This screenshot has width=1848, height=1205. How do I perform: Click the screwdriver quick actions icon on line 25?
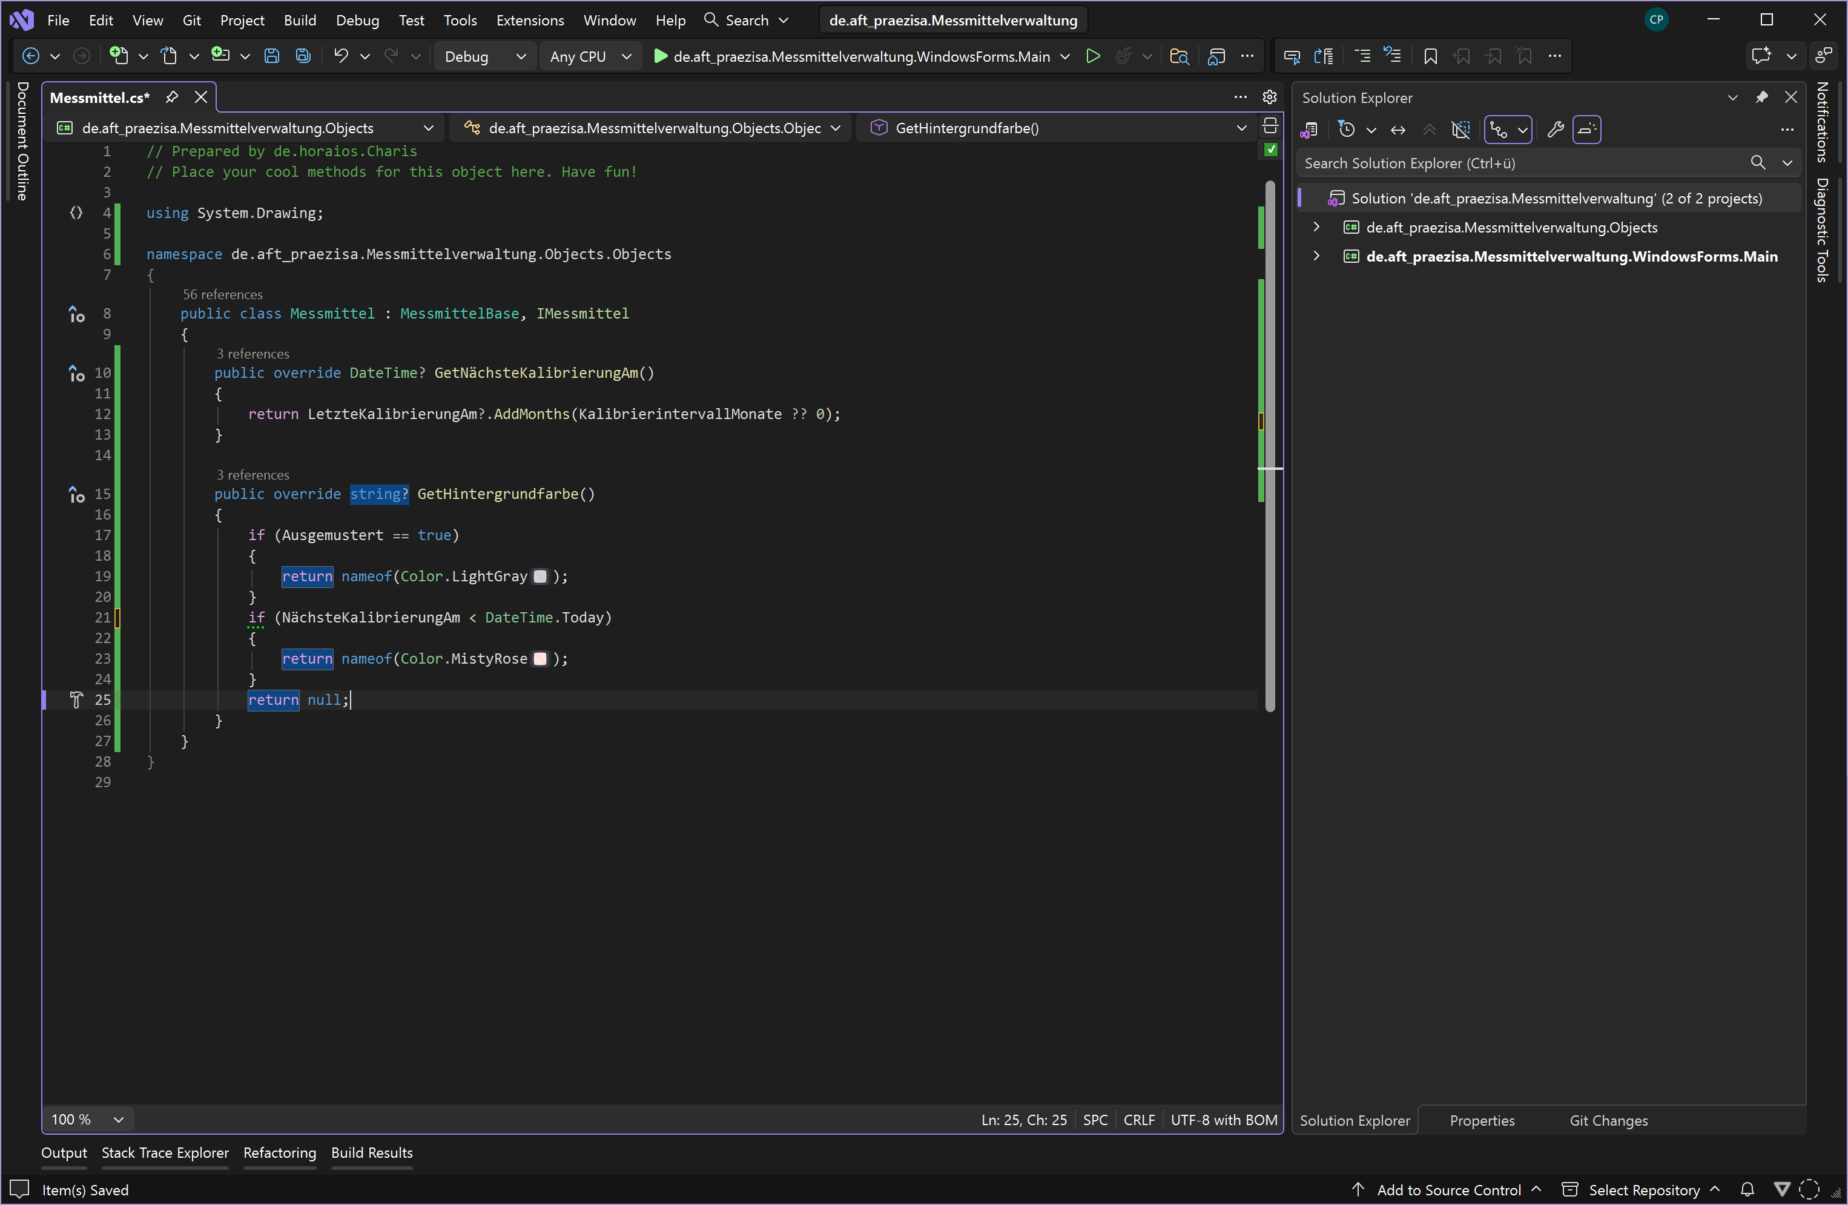[76, 699]
